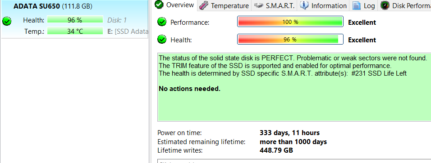431x163 pixels.
Task: Click the green status description text box
Action: click(x=294, y=87)
